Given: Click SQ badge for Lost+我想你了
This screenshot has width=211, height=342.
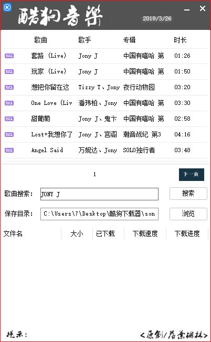Looking at the screenshot, I should (x=9, y=135).
